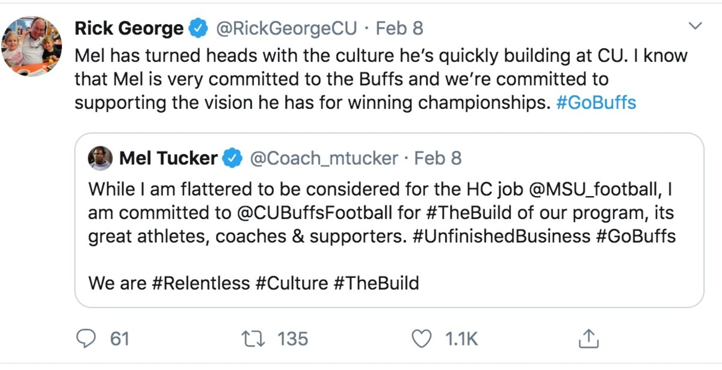Open Mel Tucker's small avatar

pyautogui.click(x=100, y=158)
